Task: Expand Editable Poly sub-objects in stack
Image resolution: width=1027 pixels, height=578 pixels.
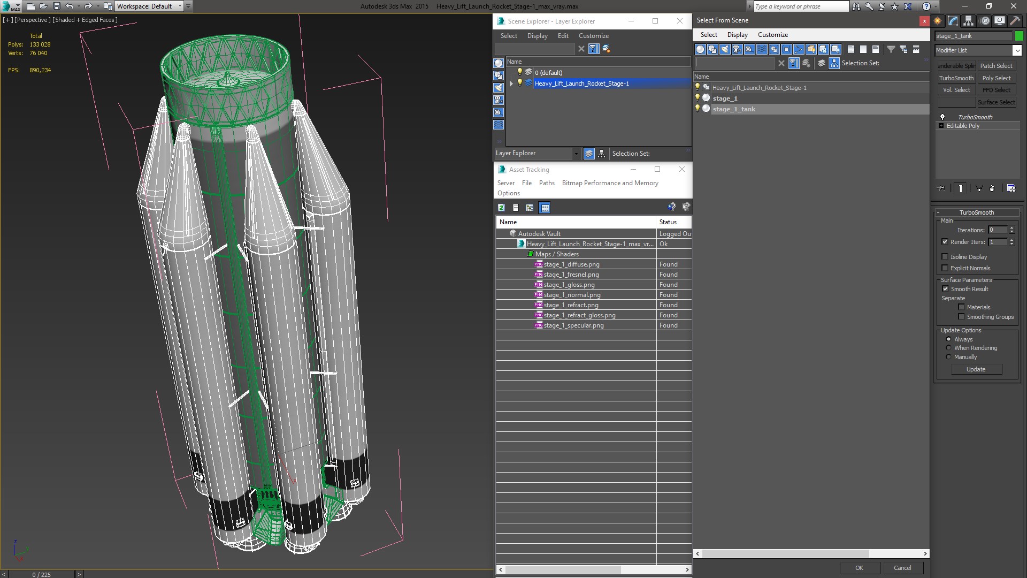Action: (941, 126)
